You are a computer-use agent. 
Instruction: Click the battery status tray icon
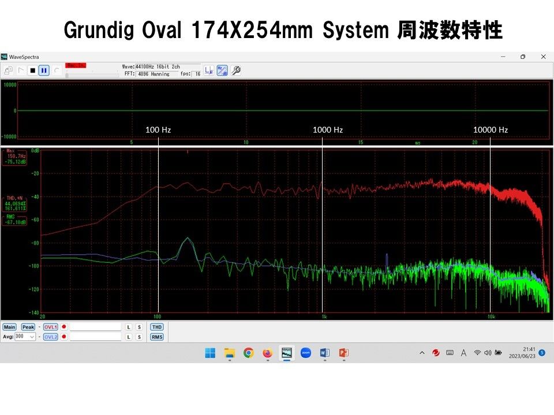498,353
